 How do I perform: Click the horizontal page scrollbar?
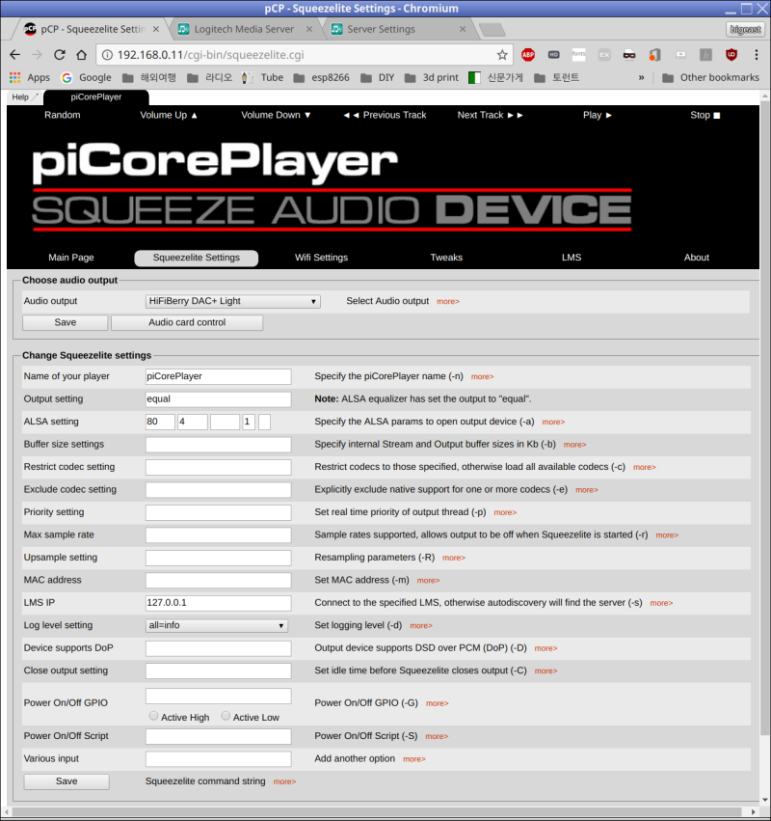(377, 812)
